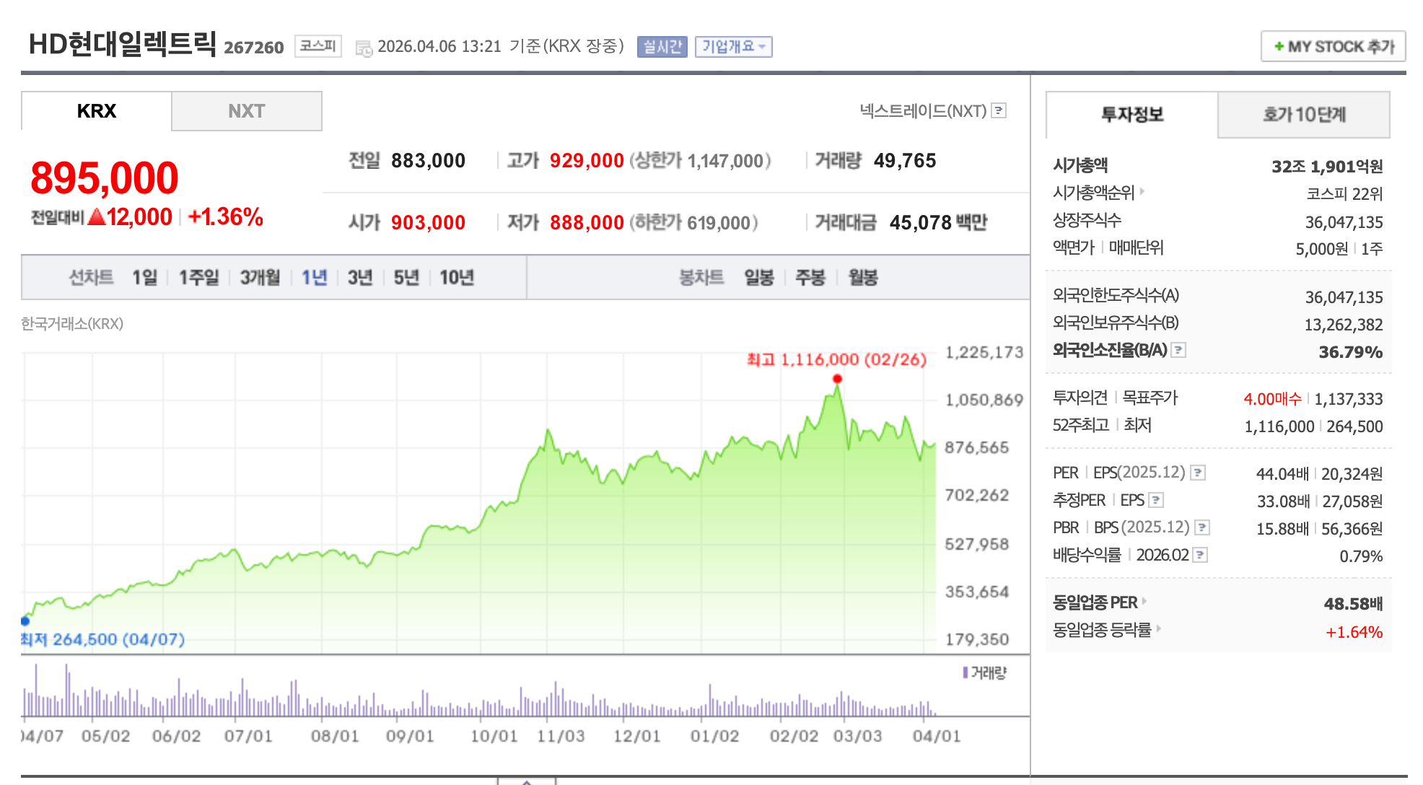The height and width of the screenshot is (785, 1423).
Task: Click the MY STOCK 추가 button
Action: pyautogui.click(x=1333, y=47)
